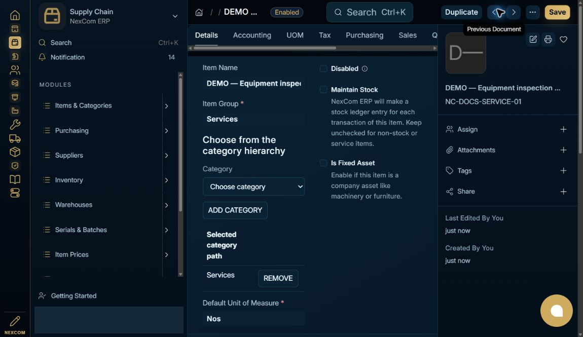
Task: Open the archive drawer icon below Home
Action: point(15,29)
